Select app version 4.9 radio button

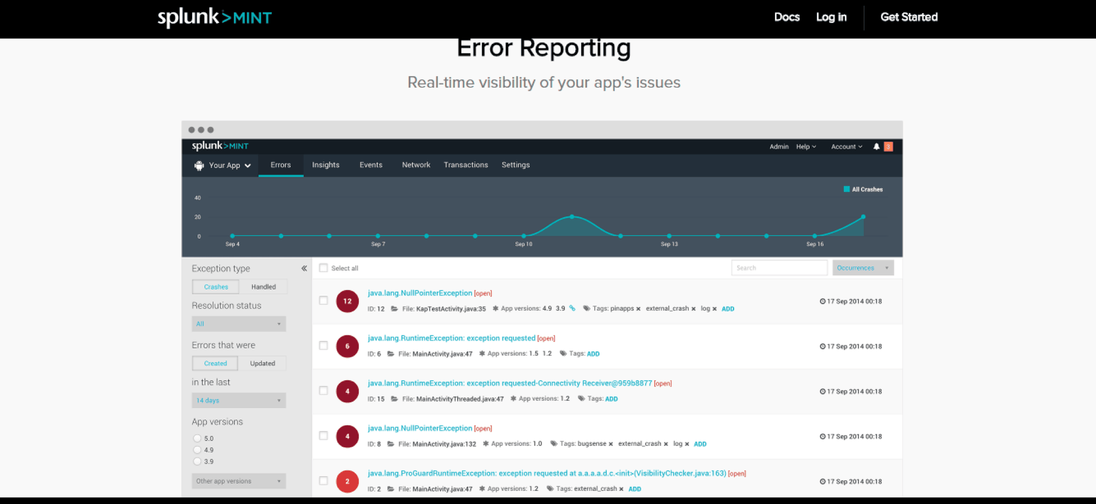[197, 450]
